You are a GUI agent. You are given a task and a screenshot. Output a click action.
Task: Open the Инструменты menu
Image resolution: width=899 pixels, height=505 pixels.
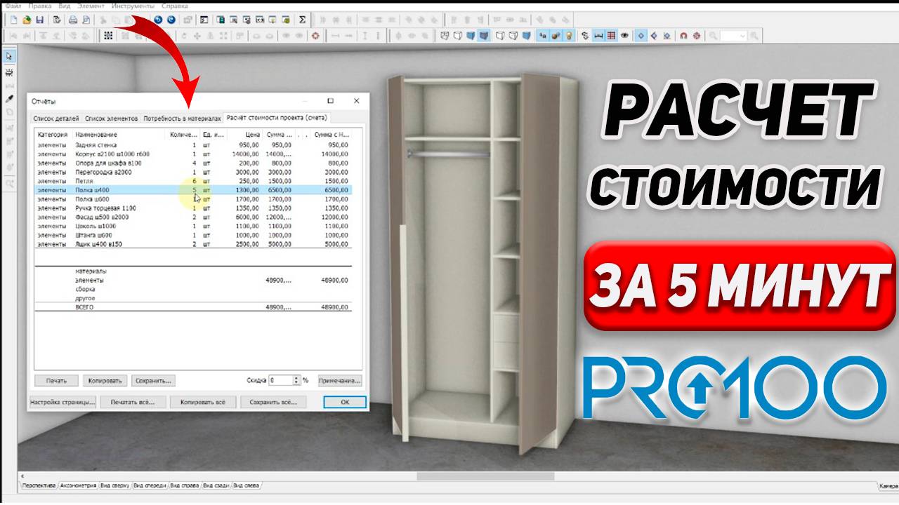coord(133,6)
